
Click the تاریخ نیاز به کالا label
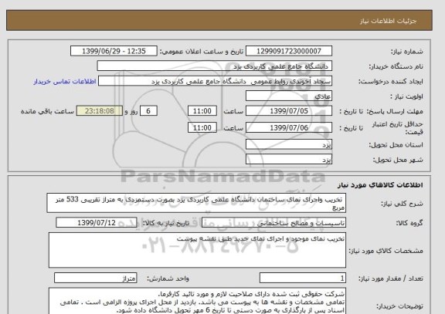point(165,223)
